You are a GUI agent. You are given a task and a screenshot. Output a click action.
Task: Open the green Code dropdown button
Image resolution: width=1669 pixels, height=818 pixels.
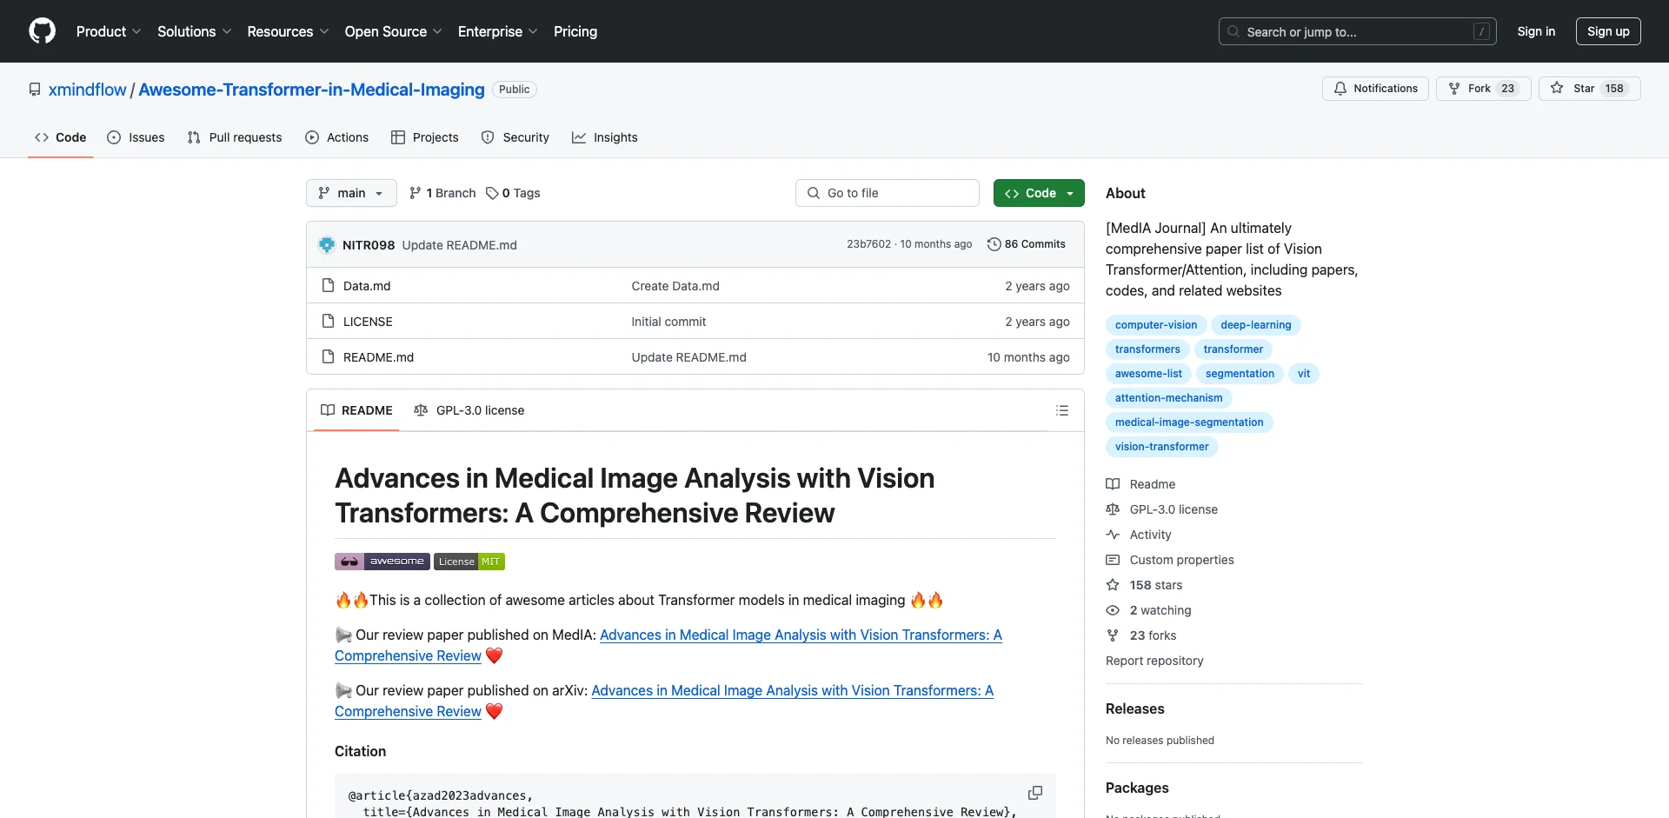coord(1039,193)
